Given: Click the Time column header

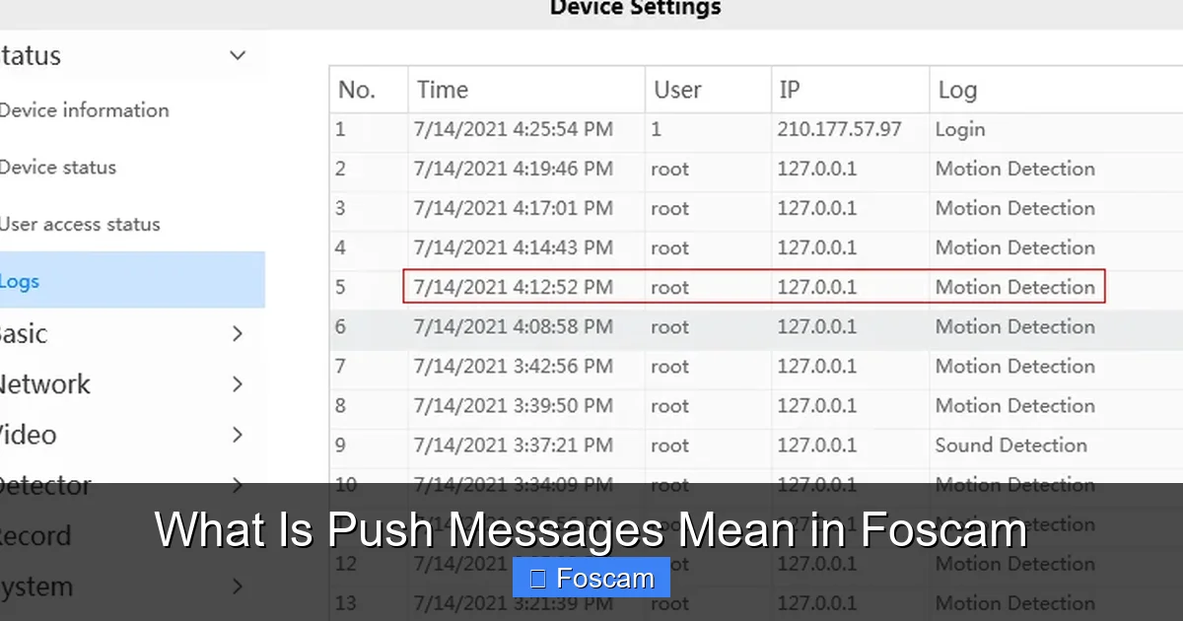Looking at the screenshot, I should pyautogui.click(x=442, y=90).
